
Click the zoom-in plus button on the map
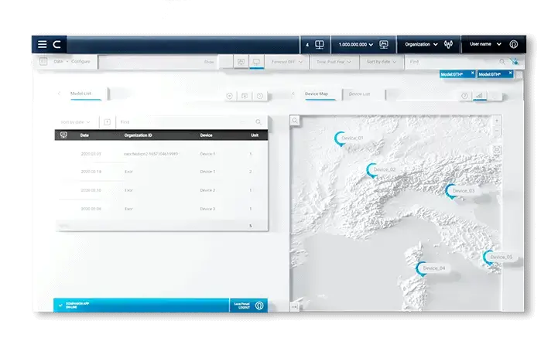click(496, 121)
